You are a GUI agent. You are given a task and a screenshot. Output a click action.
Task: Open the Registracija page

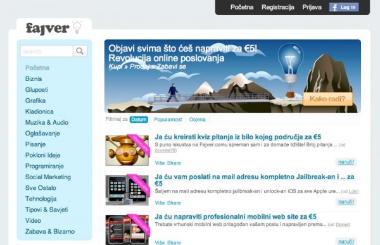point(278,7)
